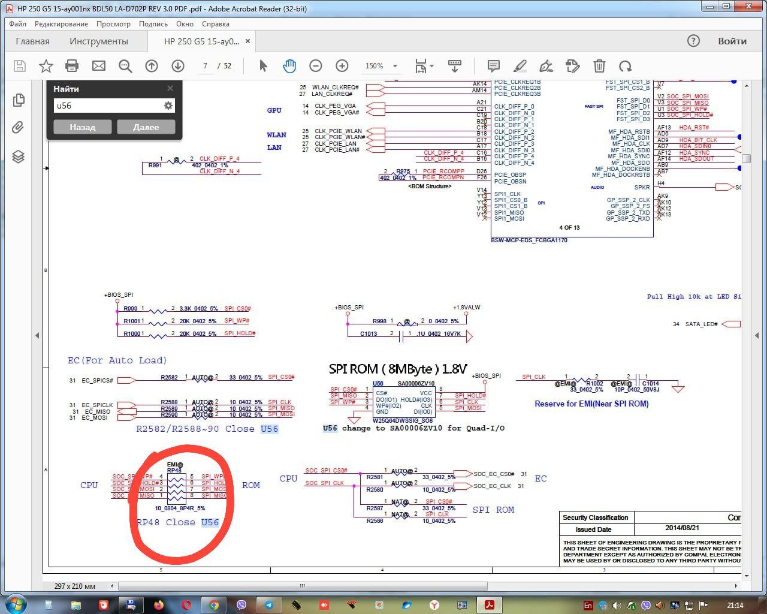Image resolution: width=767 pixels, height=614 pixels.
Task: Open Telegram from the taskbar
Action: [269, 605]
